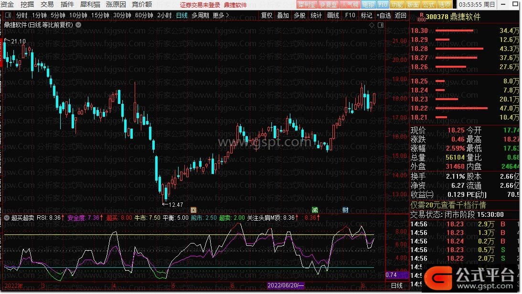Open the 涨原因 menu
The height and width of the screenshot is (294, 522).
[x=116, y=5]
